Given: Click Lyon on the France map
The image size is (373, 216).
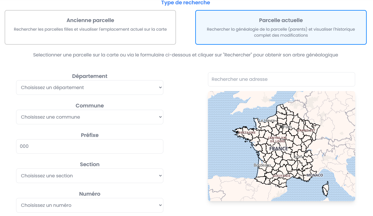Looking at the screenshot, I should [298, 157].
